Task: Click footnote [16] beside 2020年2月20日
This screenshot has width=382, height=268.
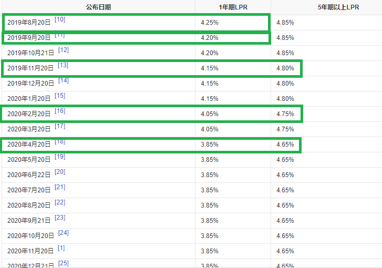Action: (x=60, y=111)
